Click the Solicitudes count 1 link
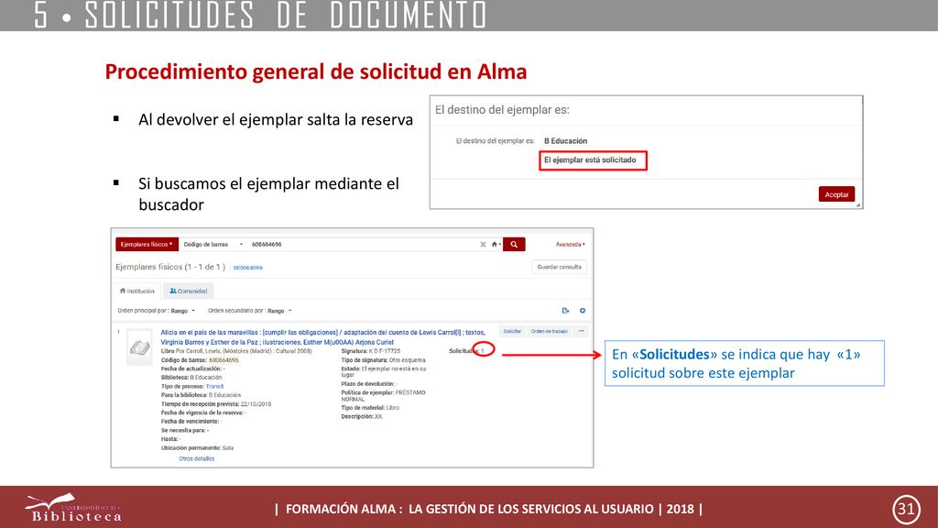The image size is (938, 528). pyautogui.click(x=483, y=351)
